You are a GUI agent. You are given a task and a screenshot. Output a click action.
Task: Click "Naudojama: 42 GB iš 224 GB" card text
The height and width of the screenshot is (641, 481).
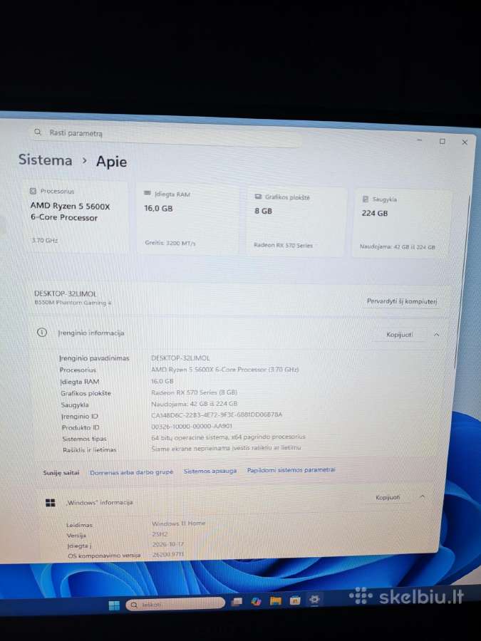point(397,246)
